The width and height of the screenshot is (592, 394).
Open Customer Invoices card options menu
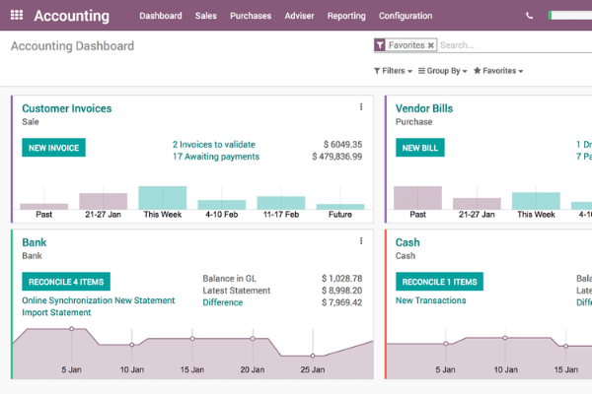[x=361, y=107]
